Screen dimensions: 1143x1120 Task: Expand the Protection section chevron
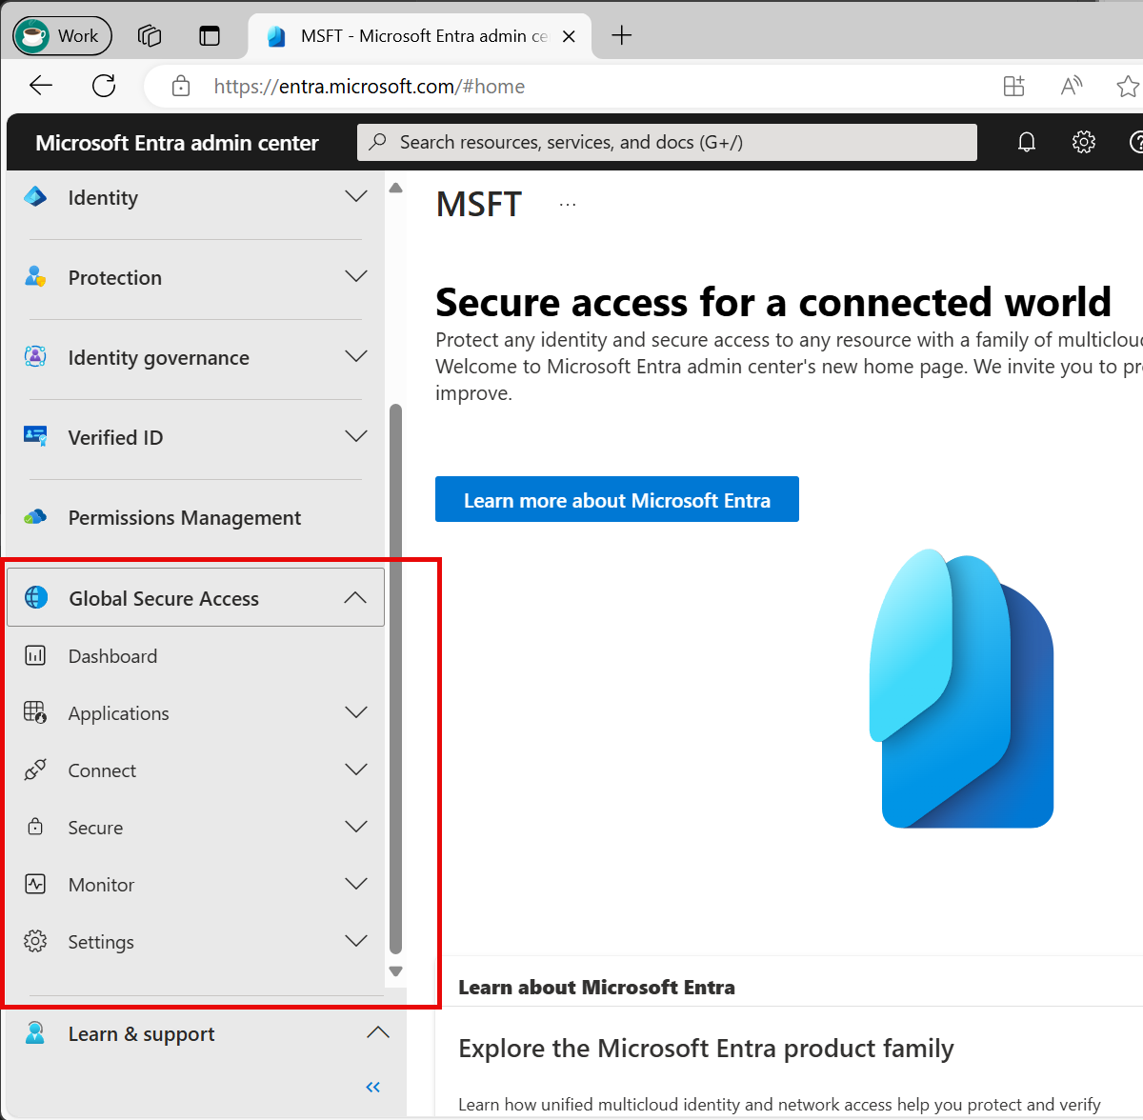[356, 277]
